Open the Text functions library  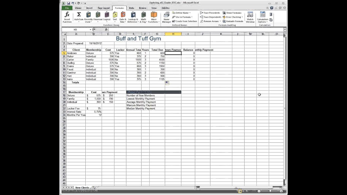[115, 17]
